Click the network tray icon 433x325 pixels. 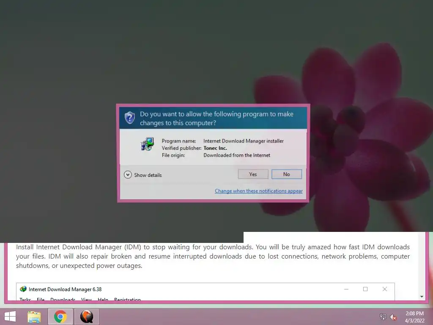[383, 317]
